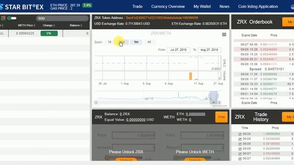The width and height of the screenshot is (294, 165).
Task: Select the All zoom option
Action: [149, 42]
